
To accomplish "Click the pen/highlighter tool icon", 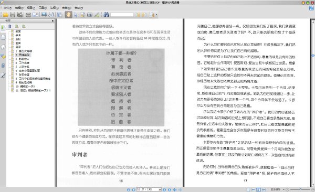I will point(97,15).
